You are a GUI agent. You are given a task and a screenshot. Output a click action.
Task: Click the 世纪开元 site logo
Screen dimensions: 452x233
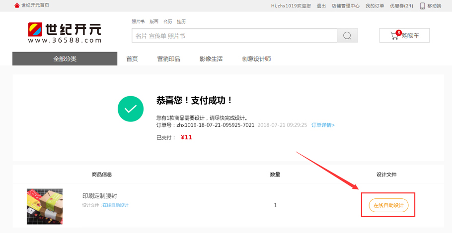point(65,33)
